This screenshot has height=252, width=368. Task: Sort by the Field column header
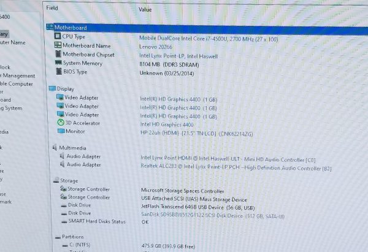[53, 10]
